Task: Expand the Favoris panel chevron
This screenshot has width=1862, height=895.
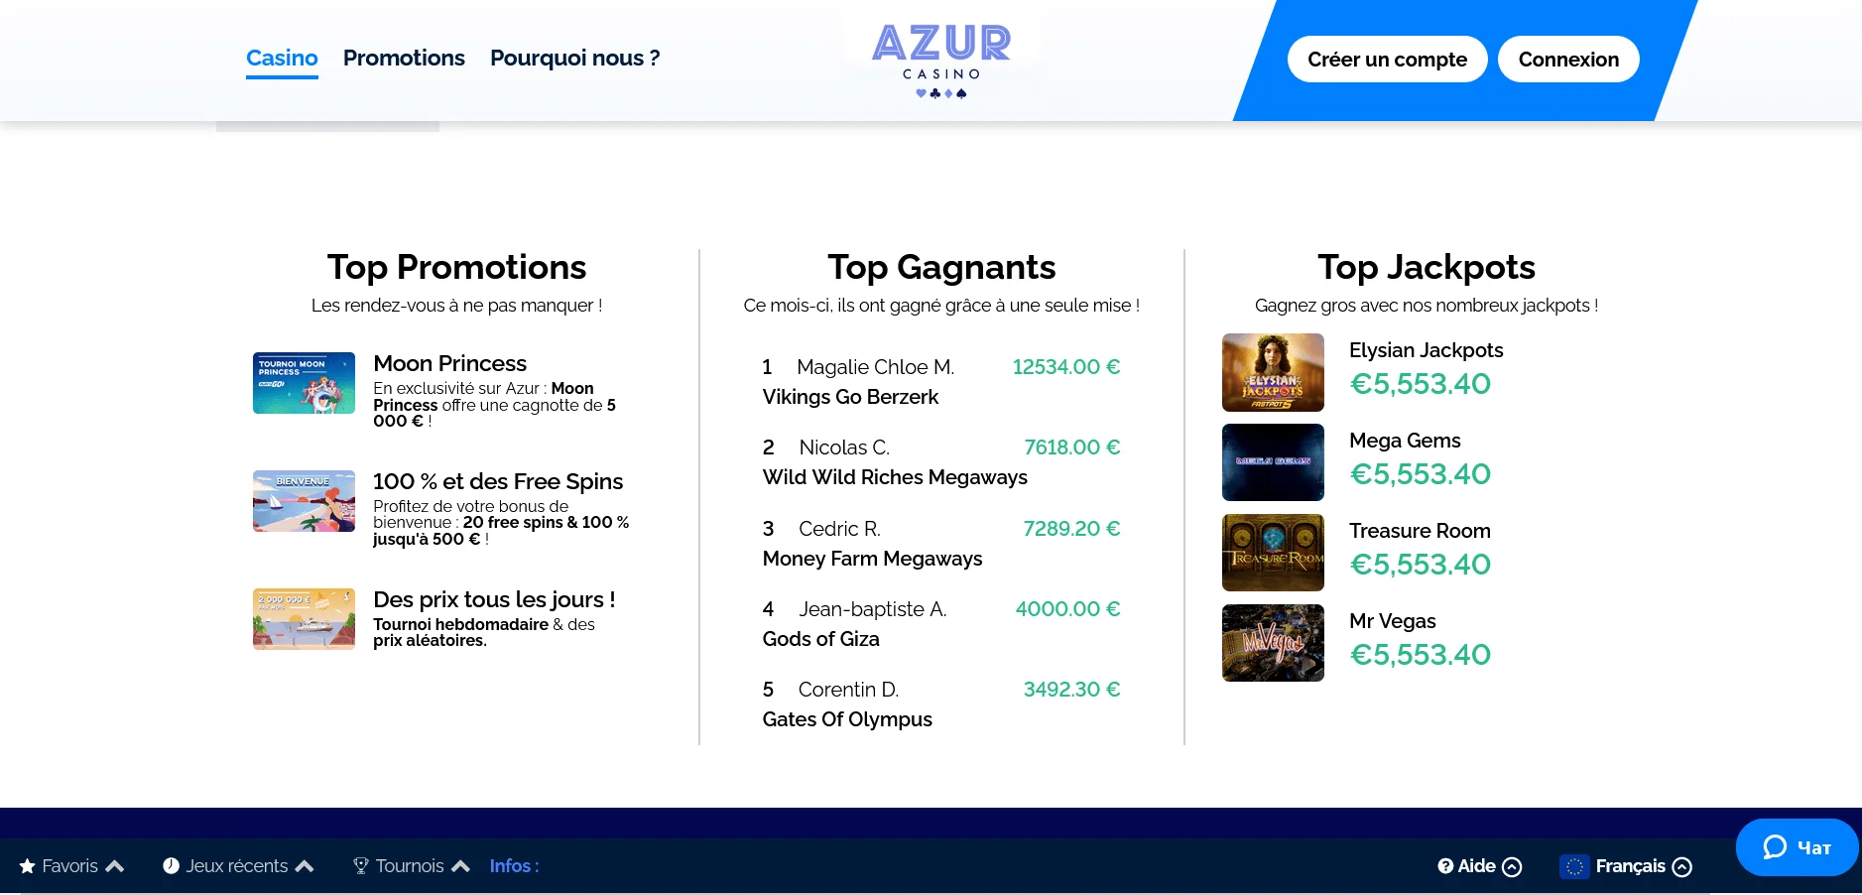Action: pyautogui.click(x=115, y=866)
